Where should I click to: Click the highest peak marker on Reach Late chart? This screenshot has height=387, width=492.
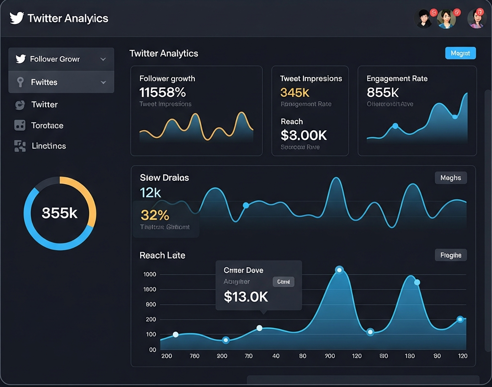[339, 270]
